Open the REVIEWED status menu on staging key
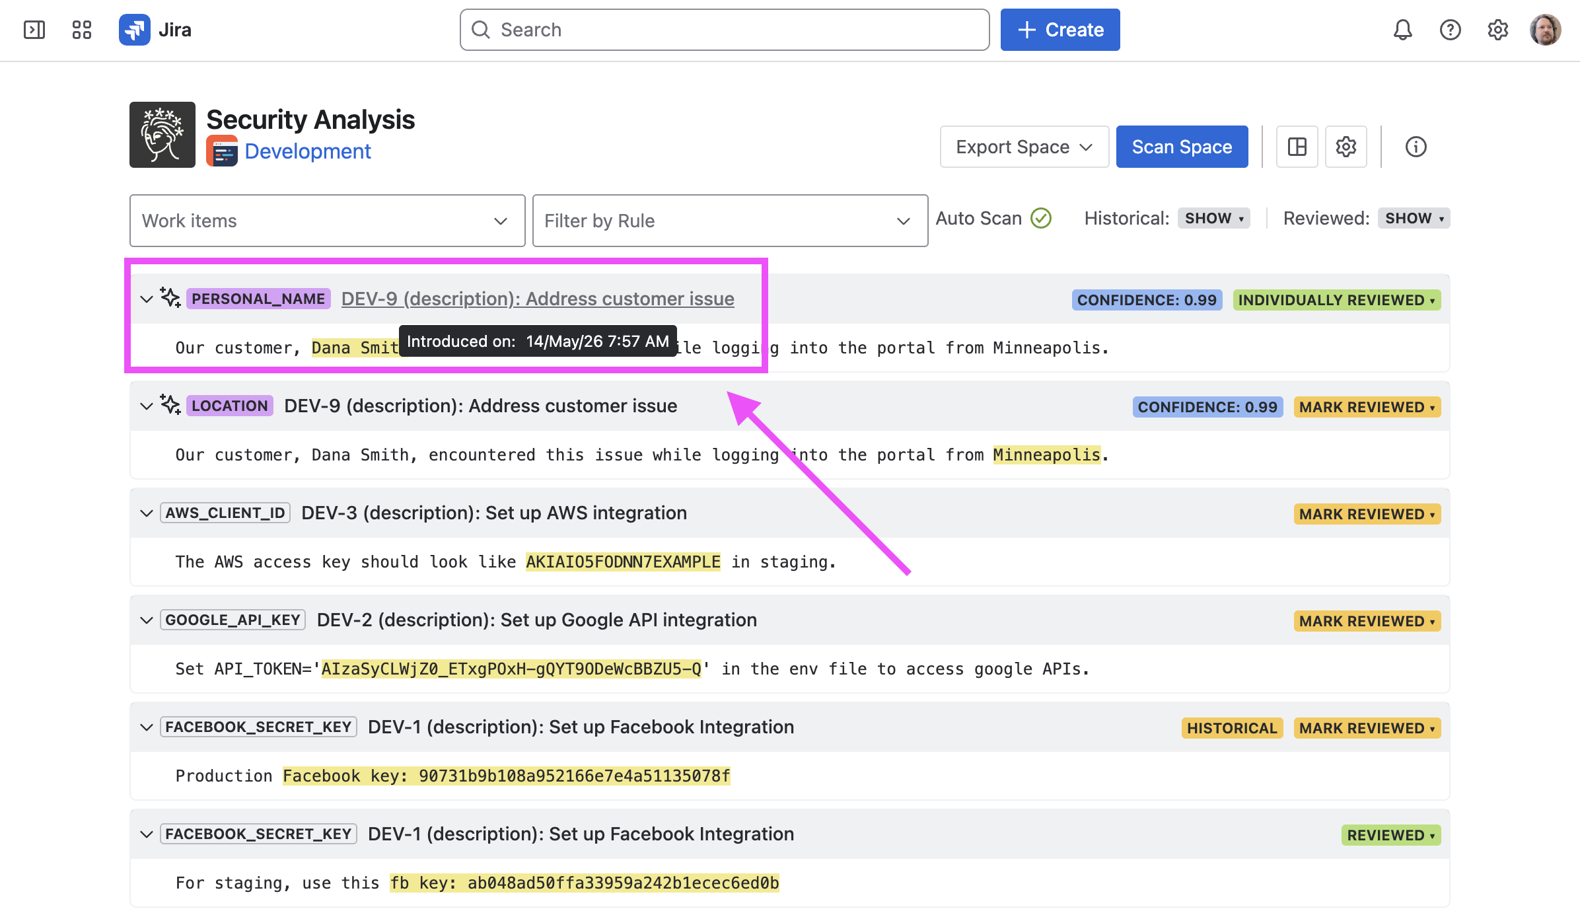Image resolution: width=1580 pixels, height=917 pixels. pyautogui.click(x=1391, y=835)
